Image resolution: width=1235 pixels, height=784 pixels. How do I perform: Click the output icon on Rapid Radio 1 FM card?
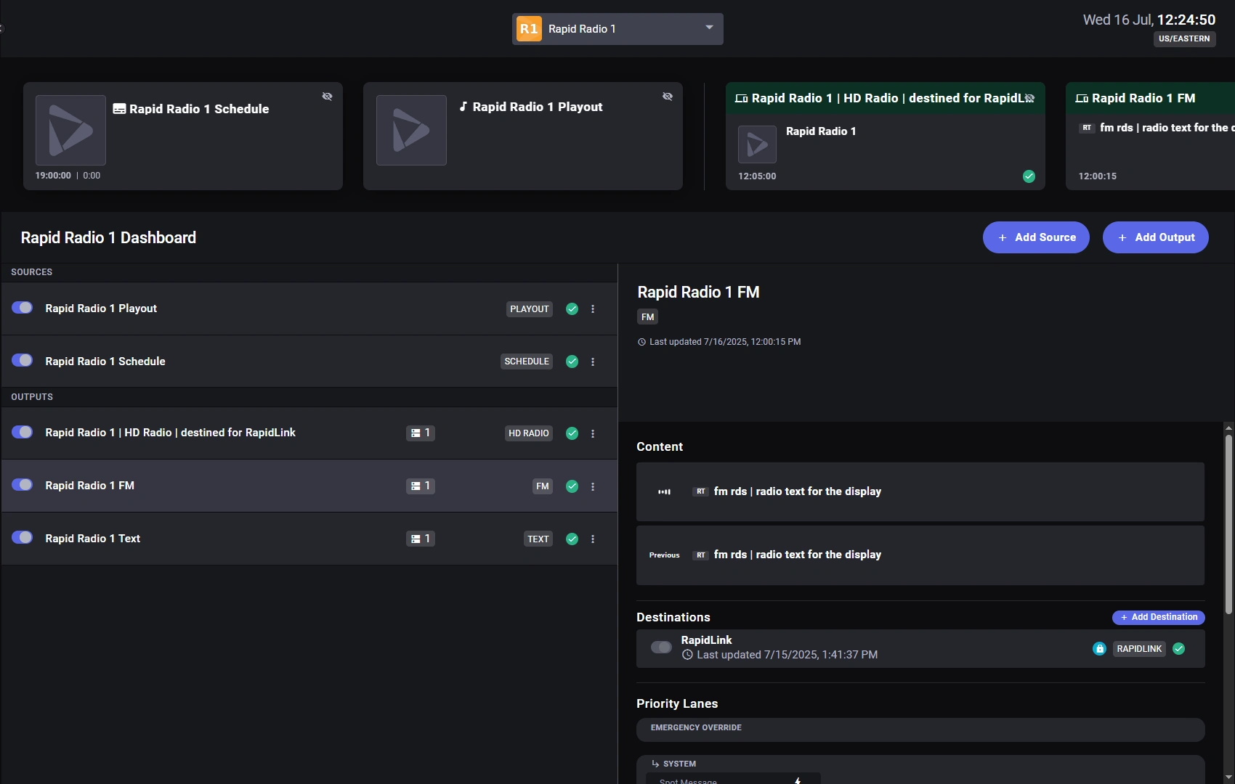click(1082, 98)
